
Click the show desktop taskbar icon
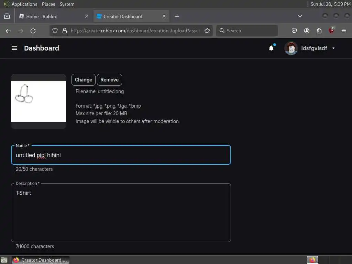click(x=4, y=260)
